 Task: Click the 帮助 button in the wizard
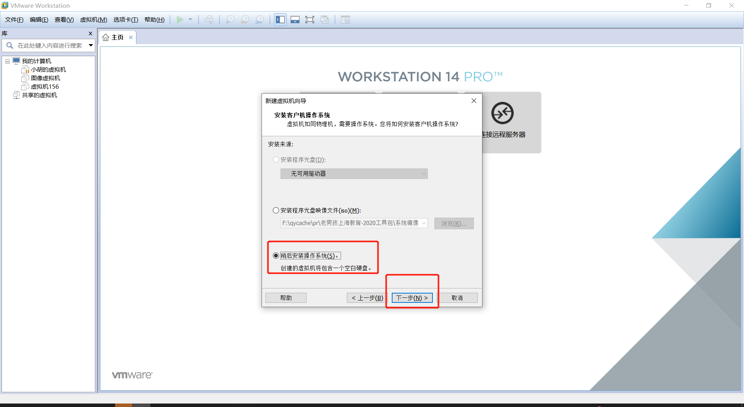click(286, 298)
